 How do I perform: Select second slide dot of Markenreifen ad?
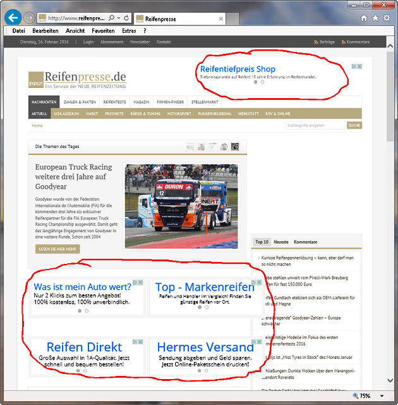(207, 308)
